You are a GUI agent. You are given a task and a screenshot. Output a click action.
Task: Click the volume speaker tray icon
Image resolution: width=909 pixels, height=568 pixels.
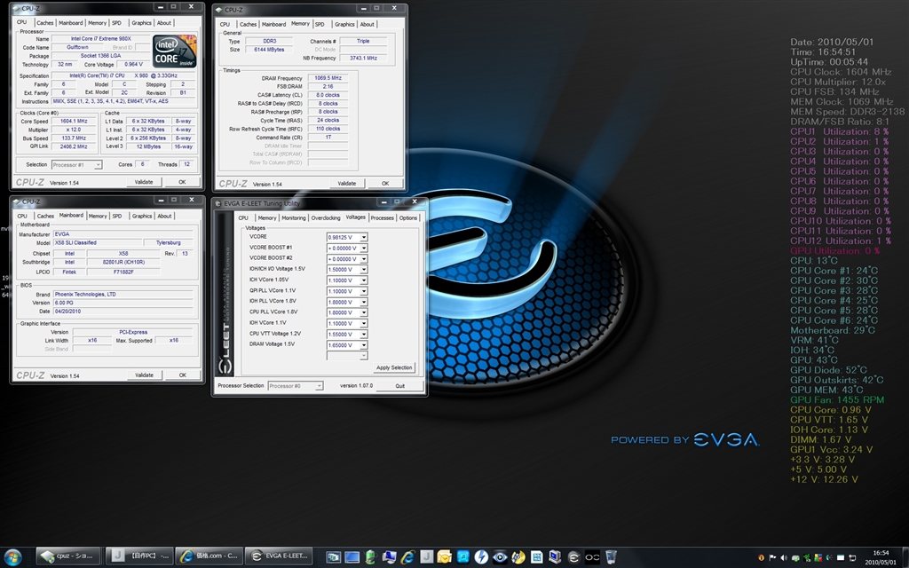pyautogui.click(x=784, y=558)
